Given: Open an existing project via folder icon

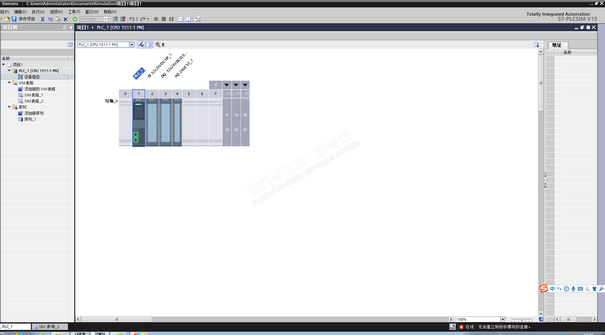Looking at the screenshot, I should (7, 19).
